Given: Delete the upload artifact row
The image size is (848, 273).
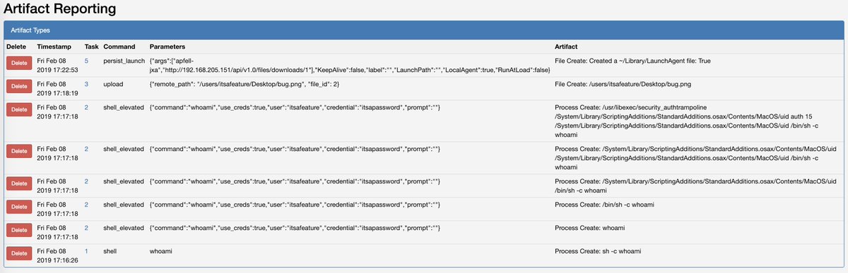Looking at the screenshot, I should click(19, 86).
